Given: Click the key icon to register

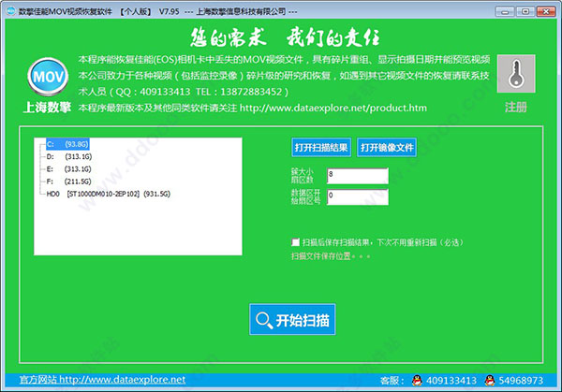Looking at the screenshot, I should (x=516, y=74).
